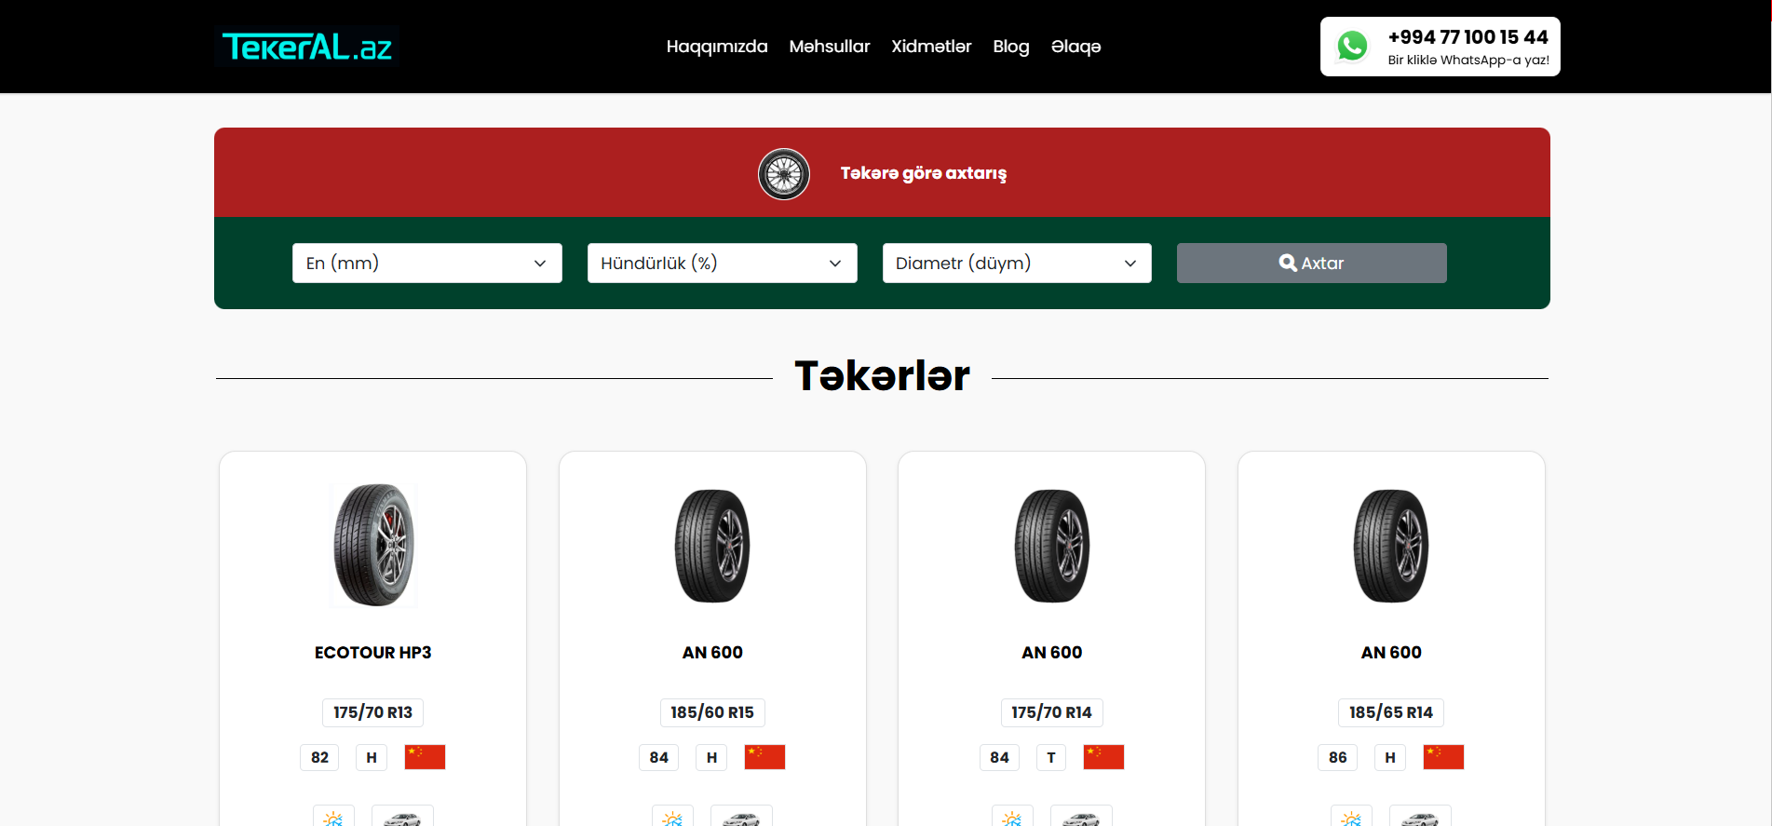Open the Diametr (düym) dropdown

(x=1016, y=264)
